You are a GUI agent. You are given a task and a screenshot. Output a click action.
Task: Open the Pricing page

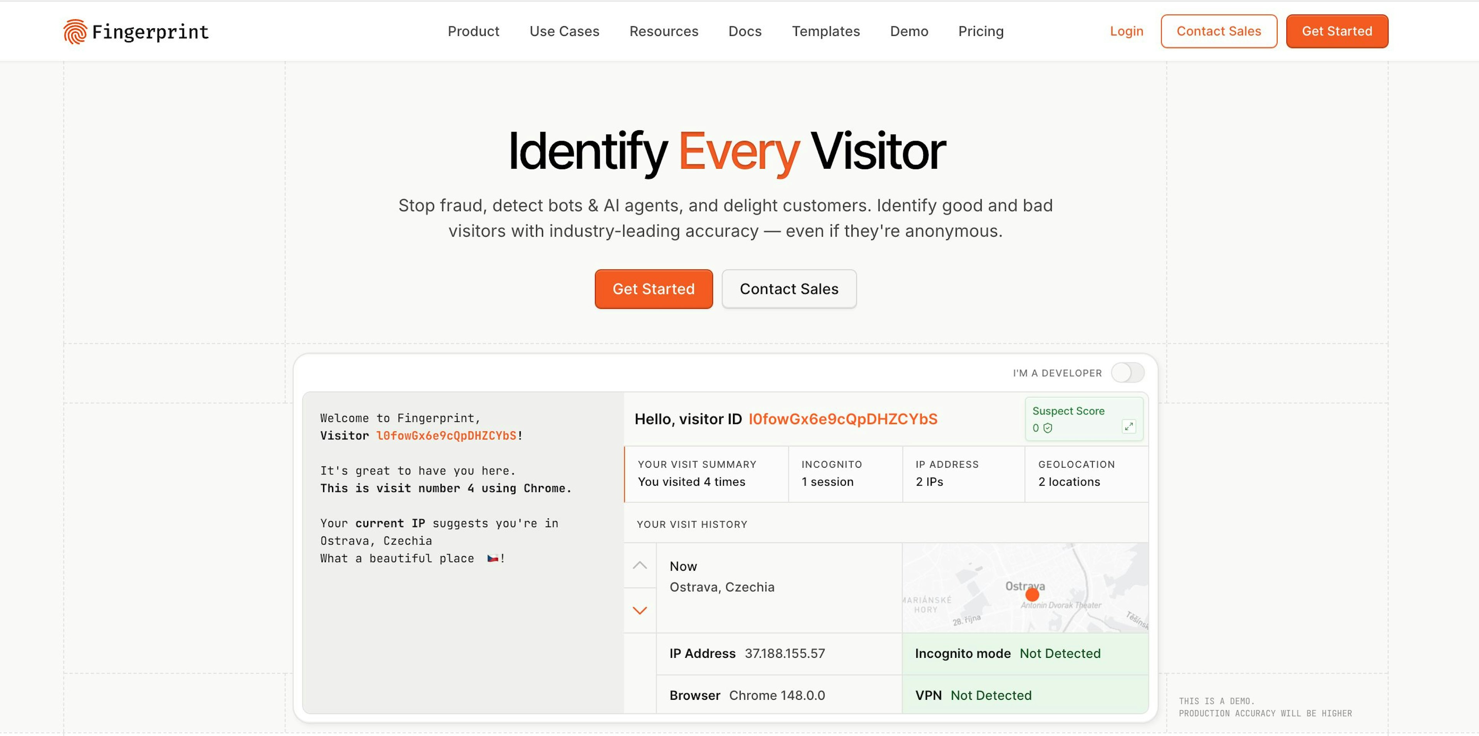[981, 31]
